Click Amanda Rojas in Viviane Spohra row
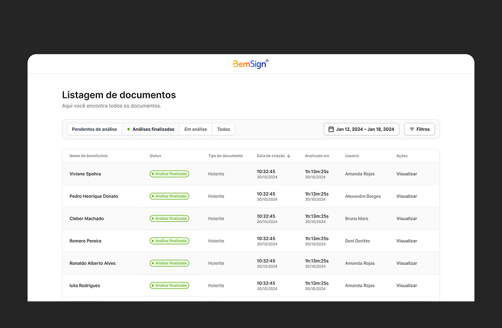 coord(360,174)
